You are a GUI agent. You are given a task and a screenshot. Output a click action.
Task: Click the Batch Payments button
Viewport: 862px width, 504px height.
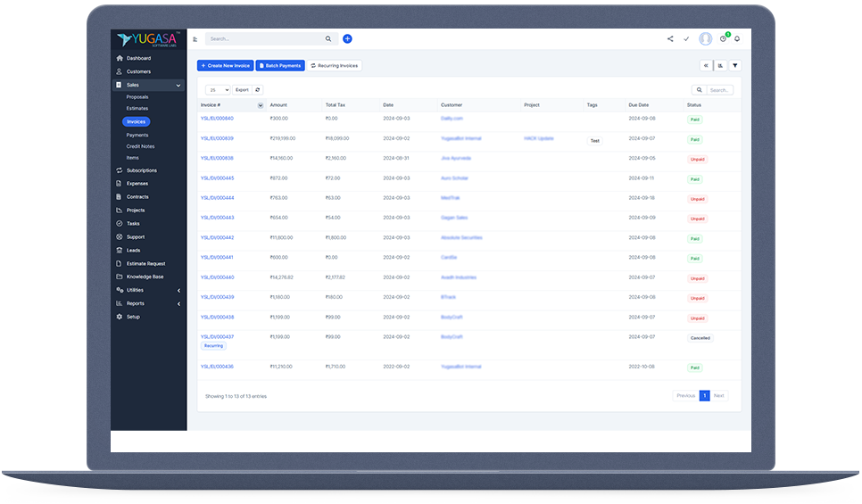(280, 65)
